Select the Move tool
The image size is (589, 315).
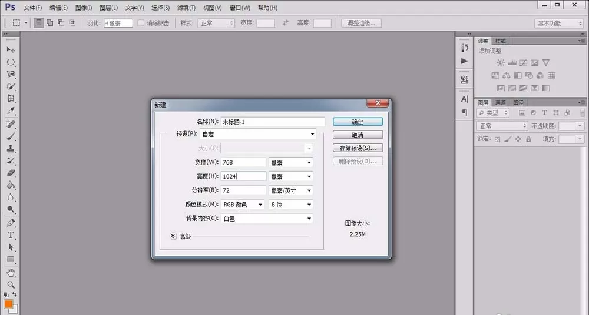[11, 50]
